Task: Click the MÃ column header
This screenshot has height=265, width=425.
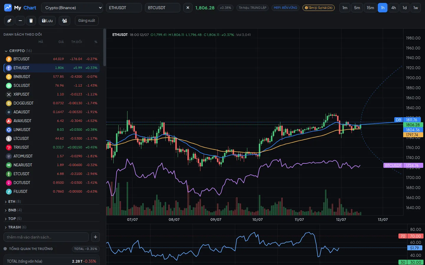Action: pyautogui.click(x=41, y=42)
